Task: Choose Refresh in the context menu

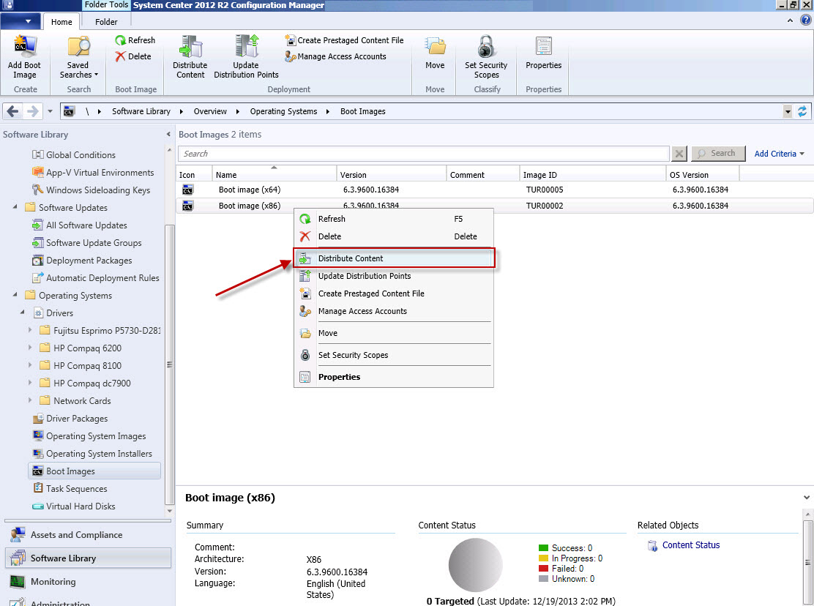Action: click(x=394, y=219)
